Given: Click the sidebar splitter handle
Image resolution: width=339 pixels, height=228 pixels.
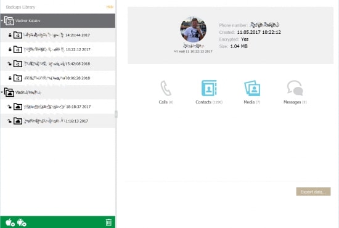Looking at the screenshot, I should point(116,114).
